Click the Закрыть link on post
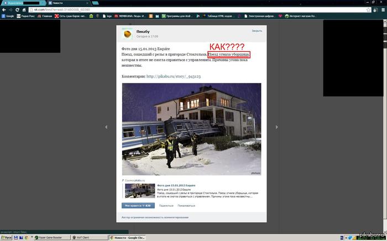Image resolution: width=387 pixels, height=241 pixels. click(257, 31)
